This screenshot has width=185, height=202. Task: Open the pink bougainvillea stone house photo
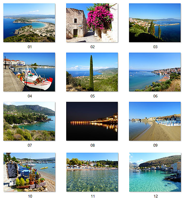coord(92,23)
